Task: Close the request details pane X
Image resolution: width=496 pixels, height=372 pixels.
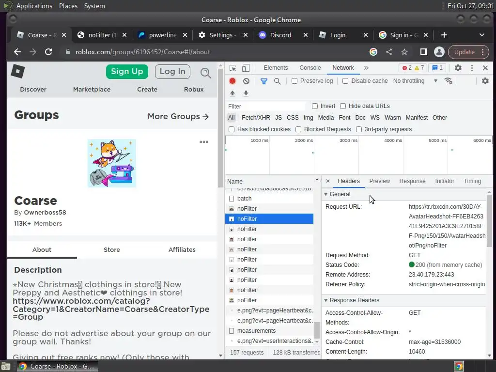Action: coord(328,181)
